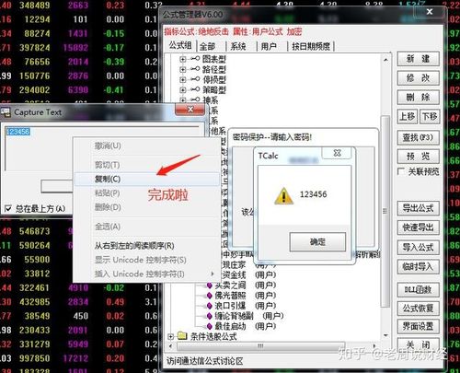Click the 新建 button in formula manager
460x373 pixels.
click(x=418, y=59)
